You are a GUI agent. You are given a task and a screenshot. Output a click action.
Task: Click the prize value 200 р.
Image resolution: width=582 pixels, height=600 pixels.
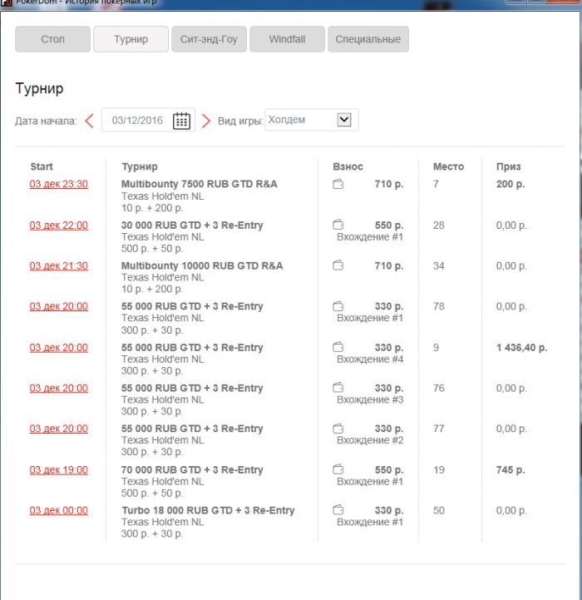click(x=510, y=184)
